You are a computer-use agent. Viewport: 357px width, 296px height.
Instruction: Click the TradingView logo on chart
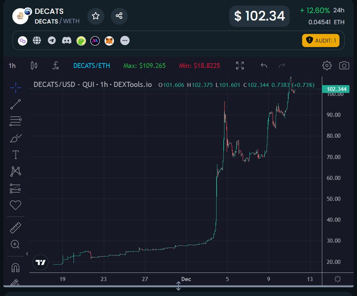[x=41, y=262]
